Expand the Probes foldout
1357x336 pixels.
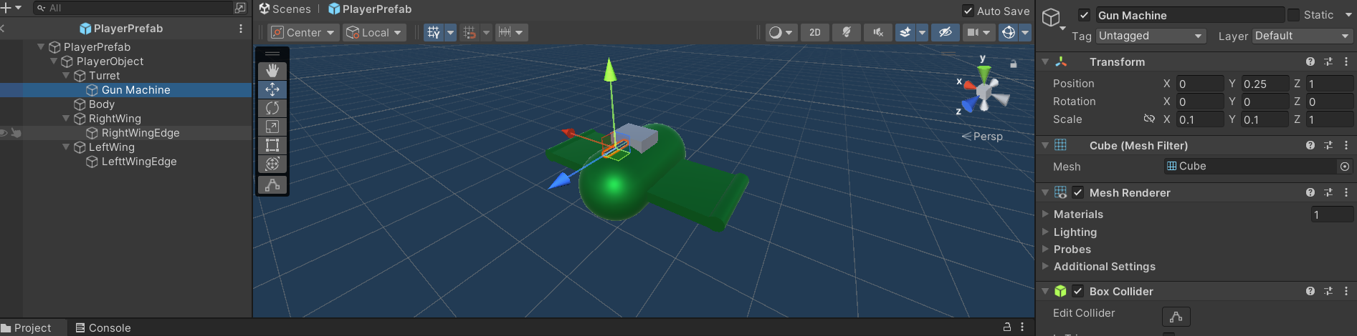1045,249
